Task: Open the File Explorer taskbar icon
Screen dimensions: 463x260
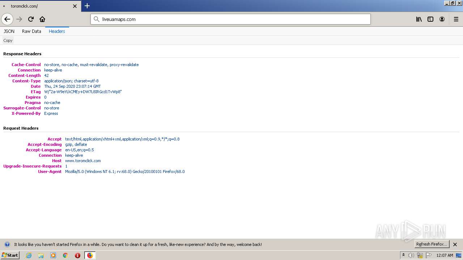Action: (41, 255)
